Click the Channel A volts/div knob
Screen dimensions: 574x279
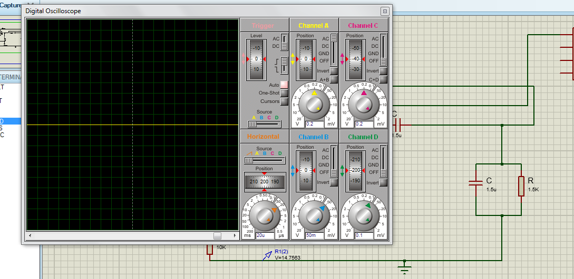314,106
